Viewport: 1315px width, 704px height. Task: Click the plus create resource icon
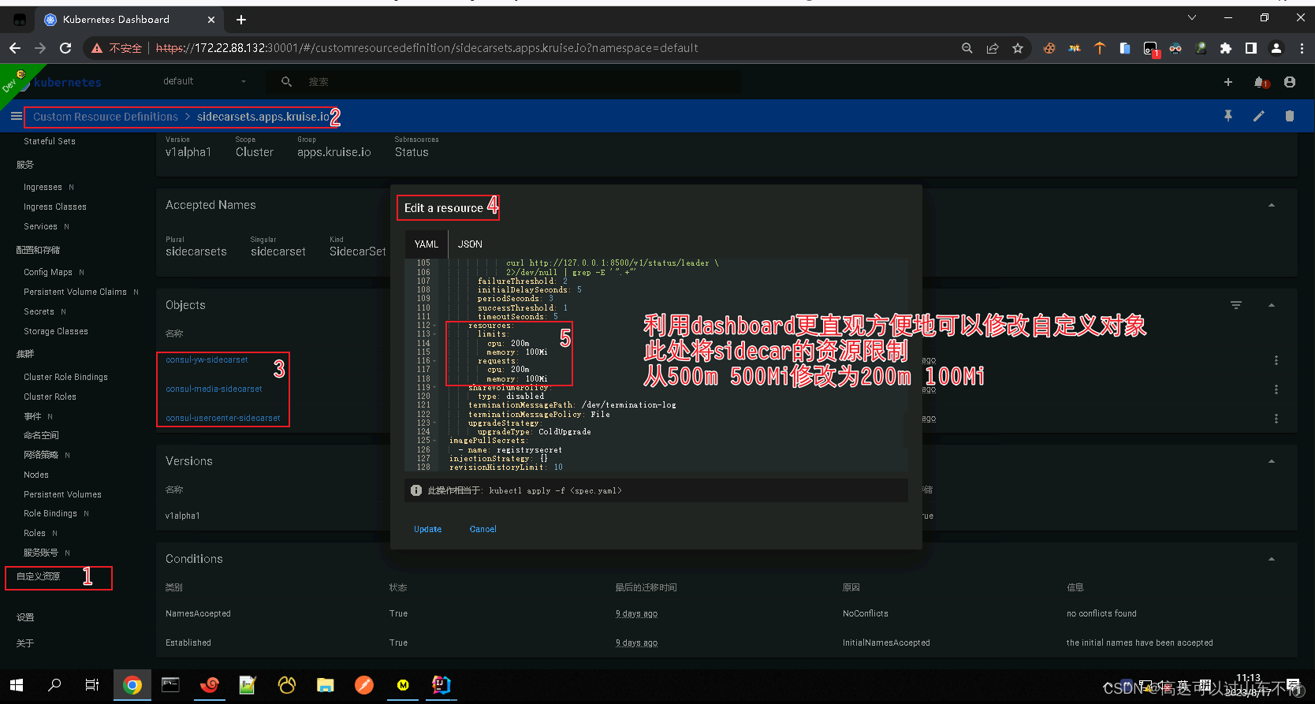[x=1227, y=82]
